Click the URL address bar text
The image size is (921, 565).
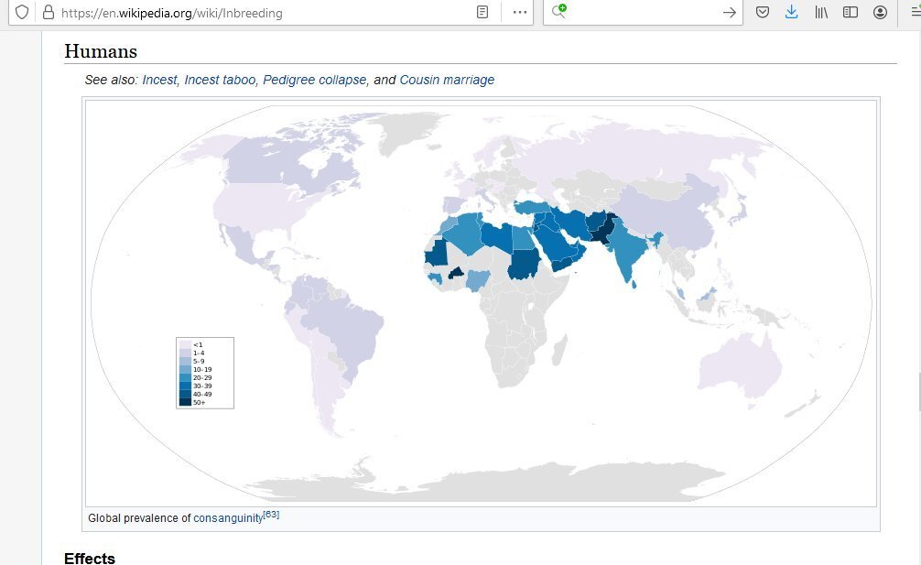tap(171, 13)
